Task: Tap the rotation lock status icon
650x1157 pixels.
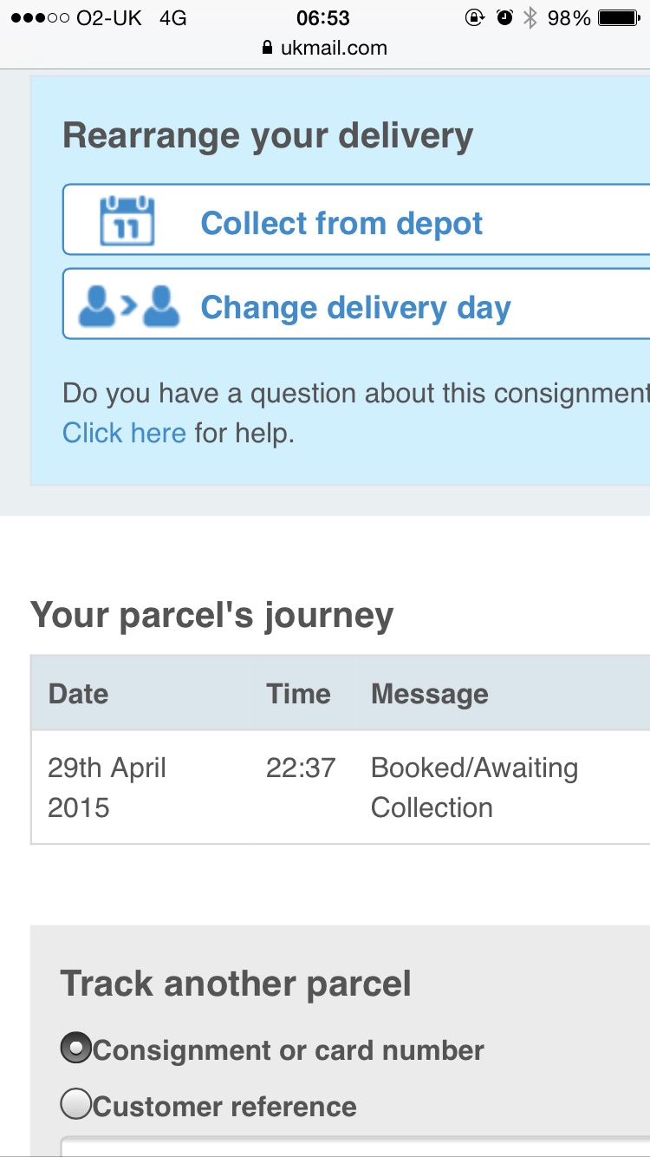Action: [474, 17]
